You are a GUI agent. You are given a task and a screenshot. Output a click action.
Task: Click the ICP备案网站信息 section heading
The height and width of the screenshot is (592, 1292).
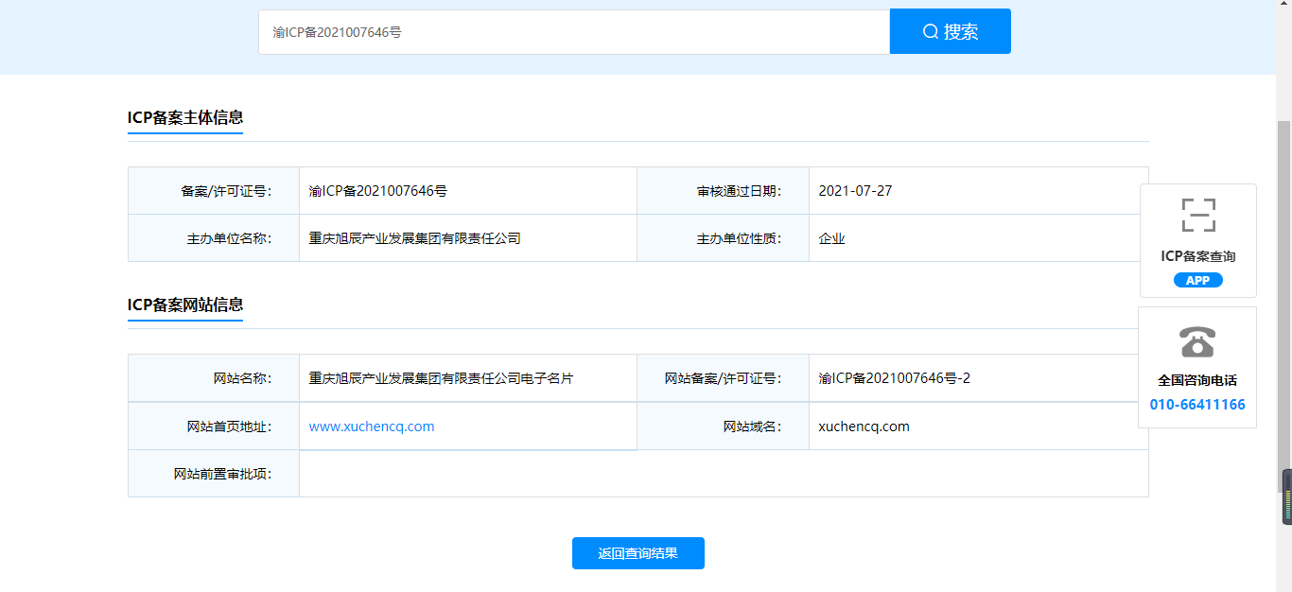pos(185,305)
